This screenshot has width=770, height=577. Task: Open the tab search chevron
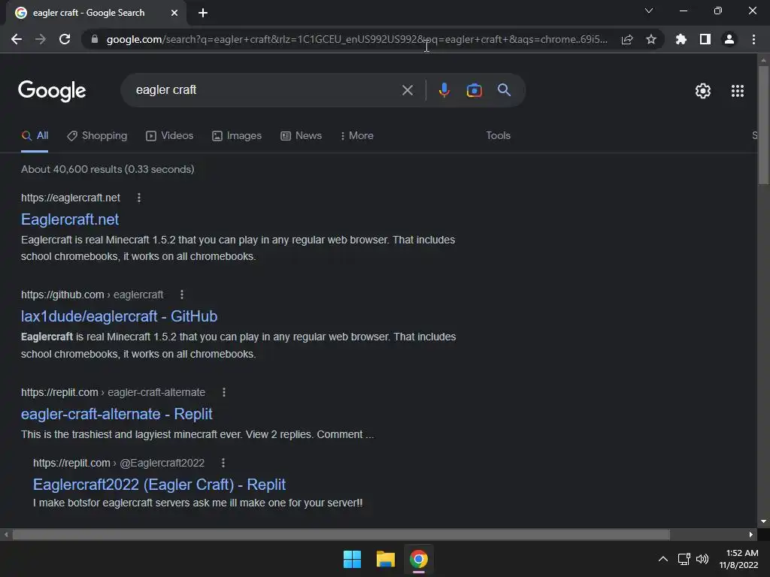coord(649,11)
